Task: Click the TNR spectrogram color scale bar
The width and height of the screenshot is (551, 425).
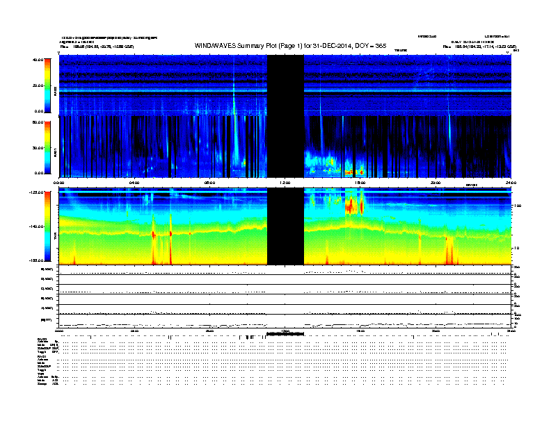Action: [x=47, y=226]
